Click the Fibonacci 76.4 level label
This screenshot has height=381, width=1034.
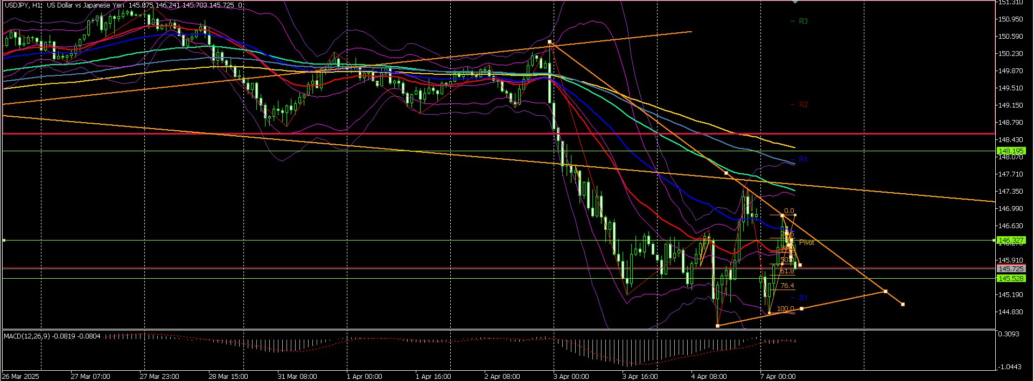click(787, 286)
